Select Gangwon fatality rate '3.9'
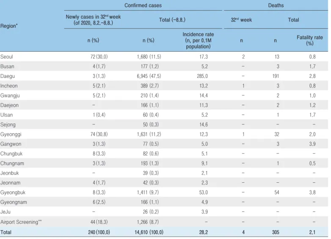The image size is (331, 239). pos(312,144)
